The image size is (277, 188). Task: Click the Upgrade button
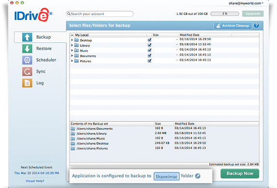pyautogui.click(x=253, y=13)
